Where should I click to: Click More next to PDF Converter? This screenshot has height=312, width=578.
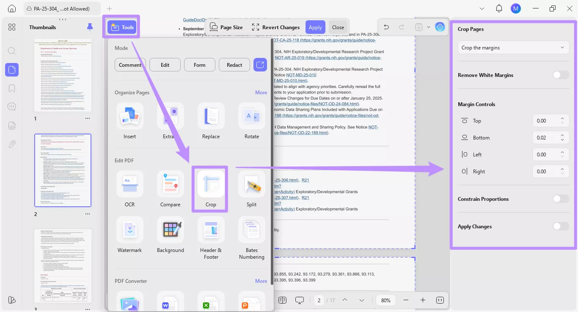[x=261, y=281]
